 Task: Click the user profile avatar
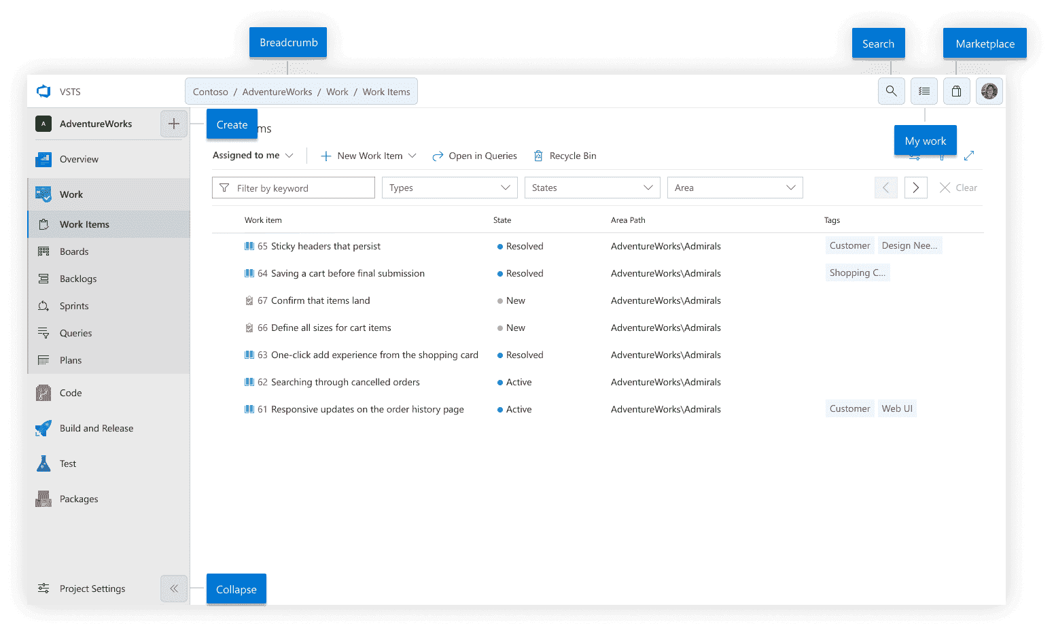click(x=989, y=91)
